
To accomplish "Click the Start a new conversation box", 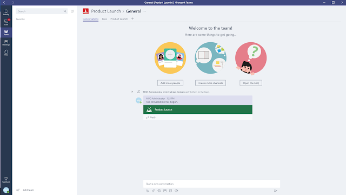I will (x=211, y=184).
